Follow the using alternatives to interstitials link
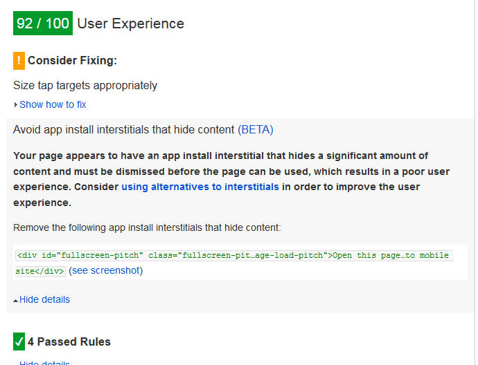478x365 pixels. (x=200, y=187)
